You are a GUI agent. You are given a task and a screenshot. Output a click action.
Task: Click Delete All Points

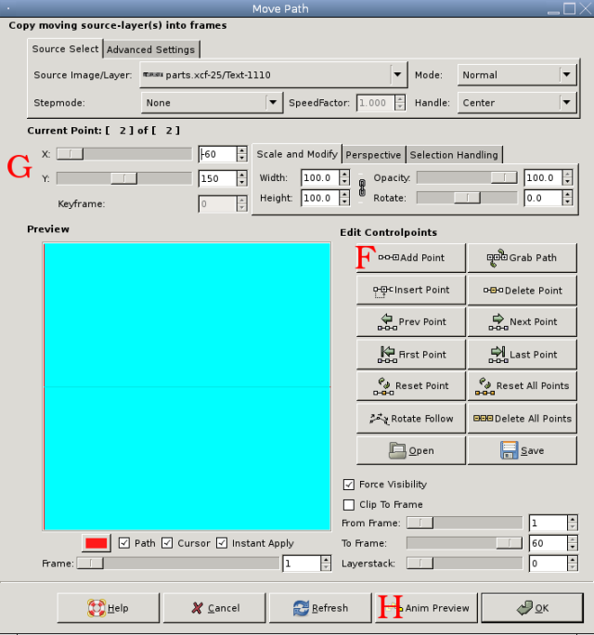pos(522,419)
